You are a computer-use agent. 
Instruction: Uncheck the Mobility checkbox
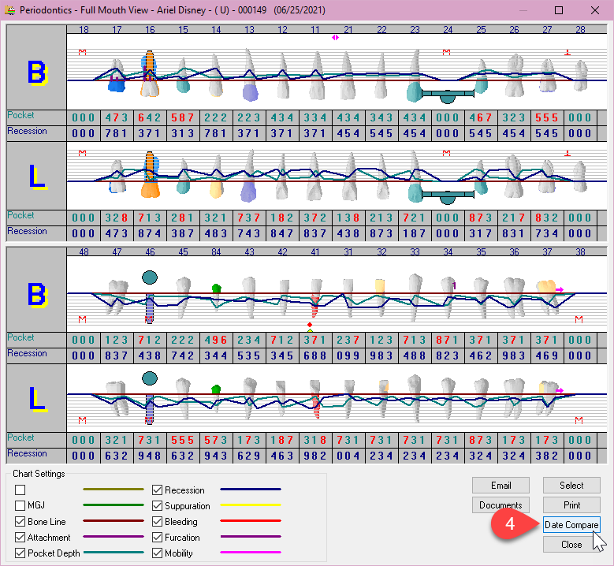click(x=157, y=553)
